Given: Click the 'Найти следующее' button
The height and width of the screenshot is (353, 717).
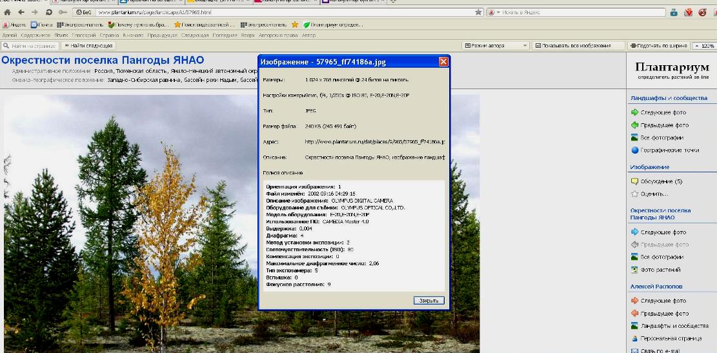Looking at the screenshot, I should point(88,46).
